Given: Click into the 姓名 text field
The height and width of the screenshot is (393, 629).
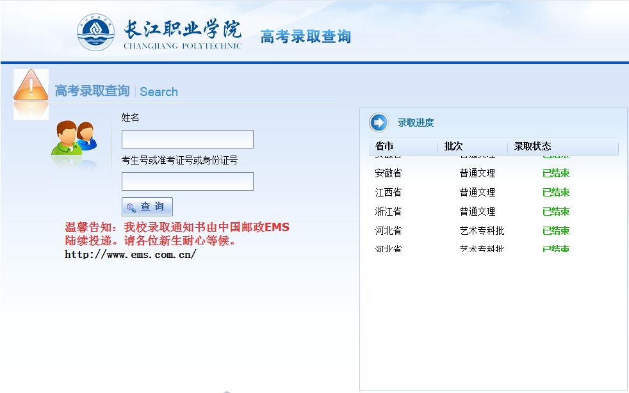Looking at the screenshot, I should pos(187,140).
